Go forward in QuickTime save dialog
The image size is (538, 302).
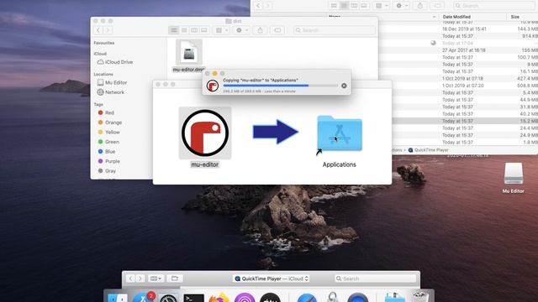coord(140,279)
